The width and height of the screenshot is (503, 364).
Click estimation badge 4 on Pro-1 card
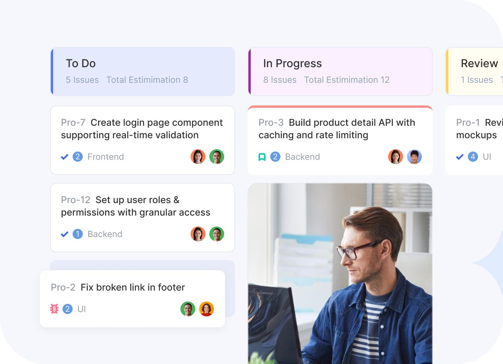(473, 157)
